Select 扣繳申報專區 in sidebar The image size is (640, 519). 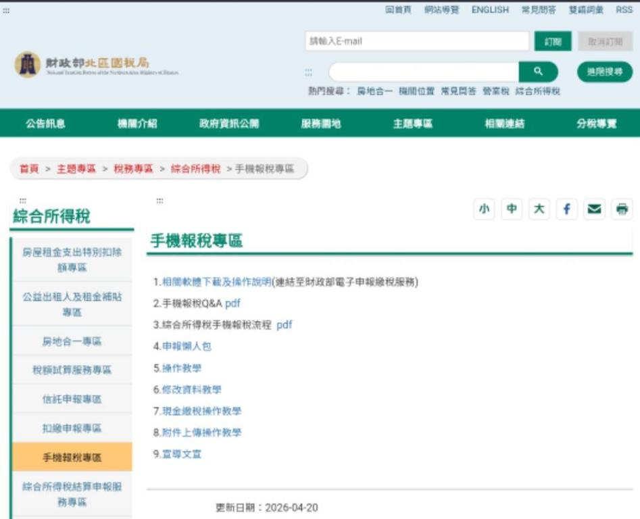tap(72, 428)
